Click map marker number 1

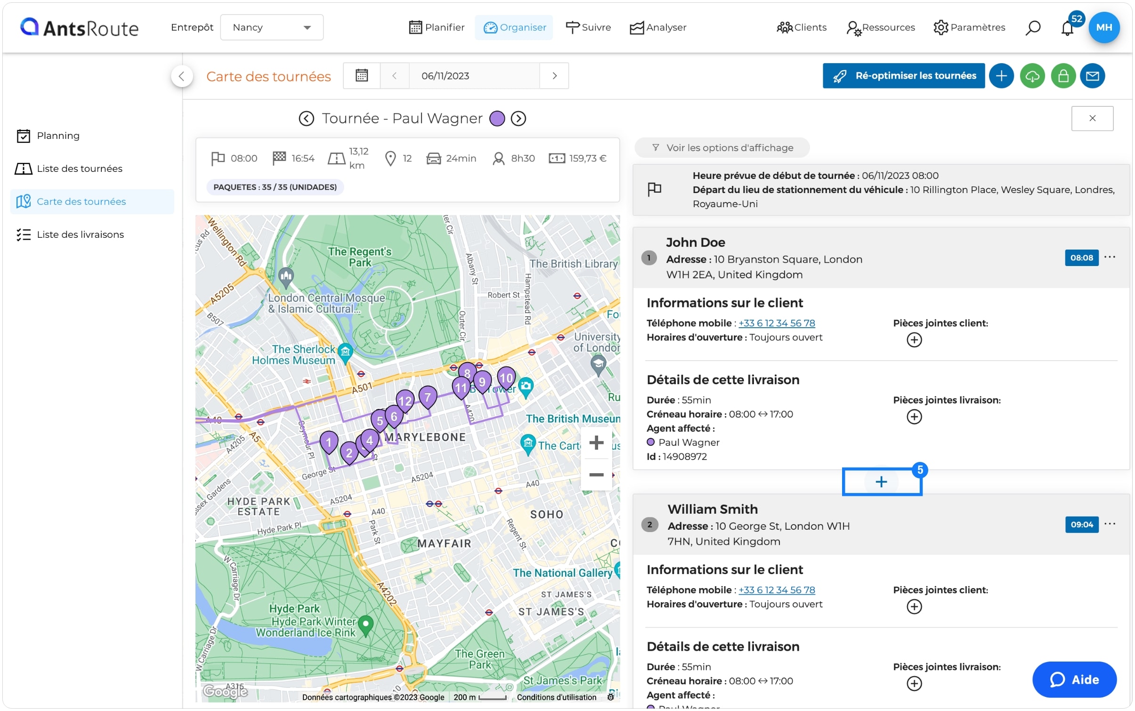click(x=329, y=442)
